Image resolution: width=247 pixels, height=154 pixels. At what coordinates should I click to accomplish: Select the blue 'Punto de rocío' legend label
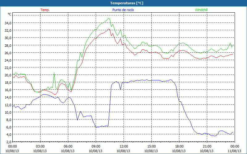[123, 10]
